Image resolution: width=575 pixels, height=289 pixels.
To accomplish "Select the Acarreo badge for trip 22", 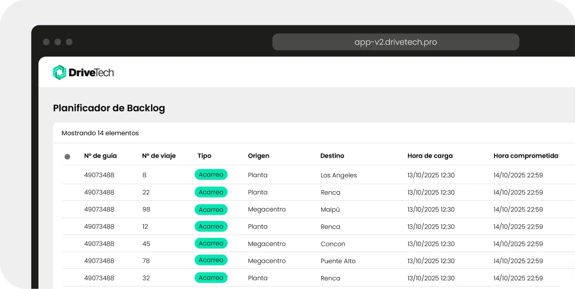I will point(211,192).
